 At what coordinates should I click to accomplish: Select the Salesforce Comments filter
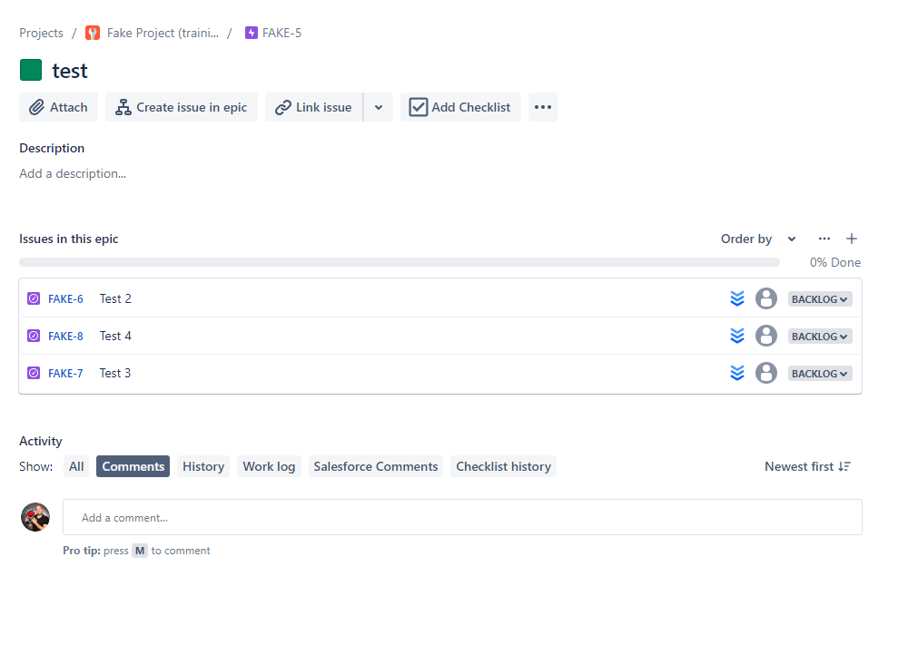pos(375,466)
